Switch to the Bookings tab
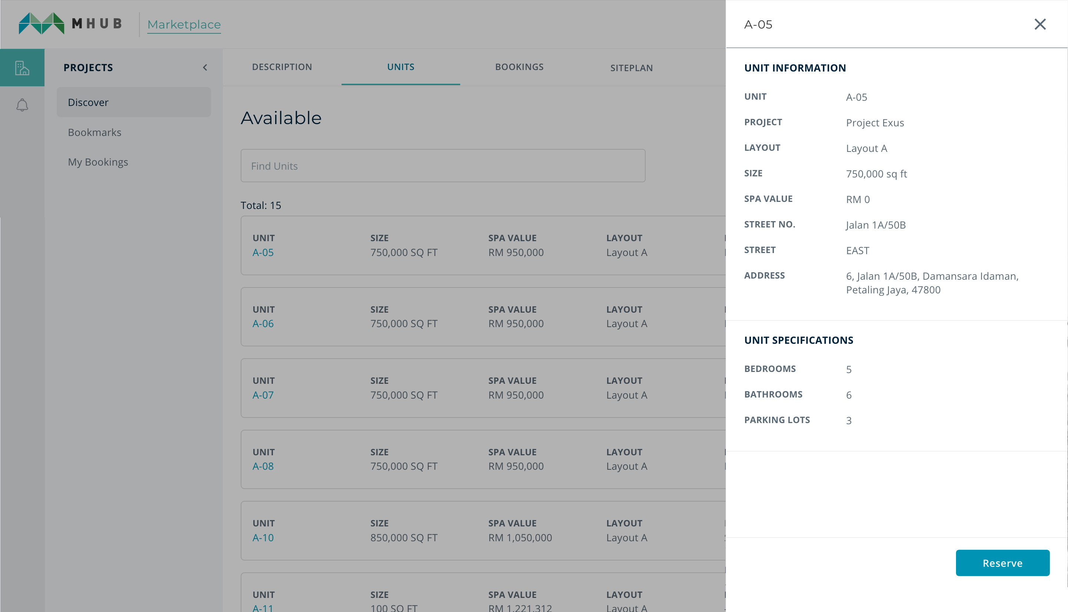The height and width of the screenshot is (612, 1068). 519,67
